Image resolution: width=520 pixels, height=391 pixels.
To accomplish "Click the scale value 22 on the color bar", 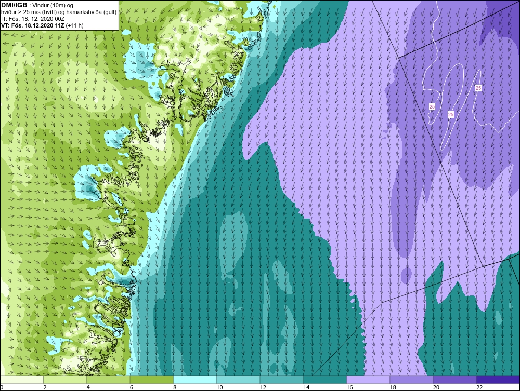I will tap(479, 388).
